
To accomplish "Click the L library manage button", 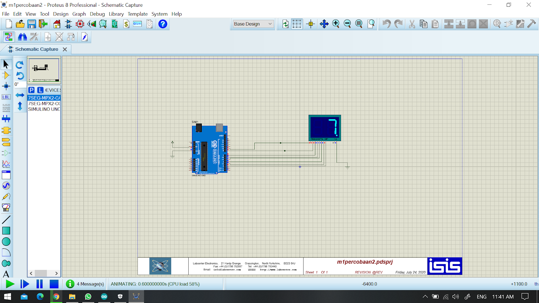I will pyautogui.click(x=40, y=90).
